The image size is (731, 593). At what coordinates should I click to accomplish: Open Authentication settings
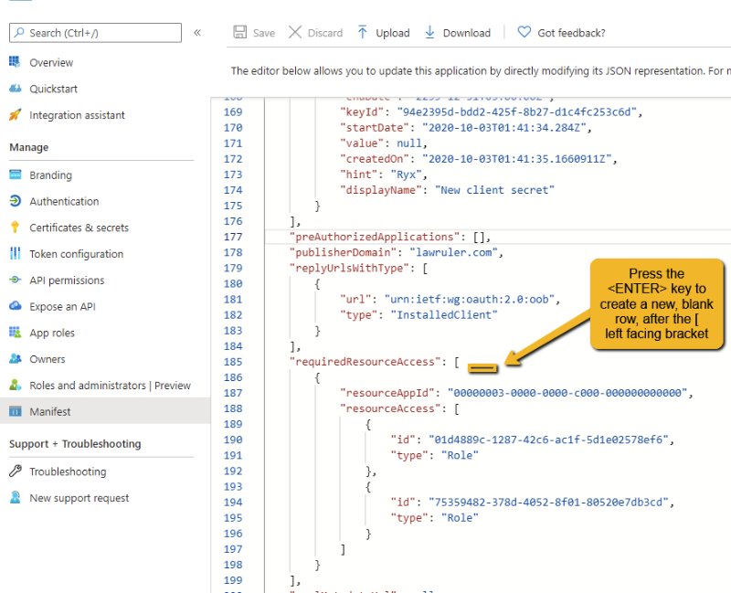64,201
